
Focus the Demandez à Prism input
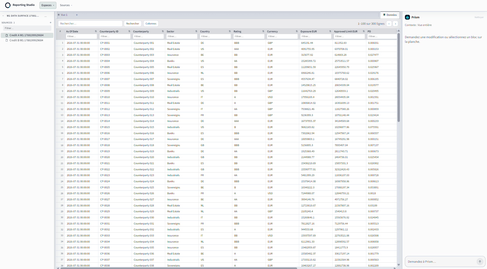click(x=441, y=262)
